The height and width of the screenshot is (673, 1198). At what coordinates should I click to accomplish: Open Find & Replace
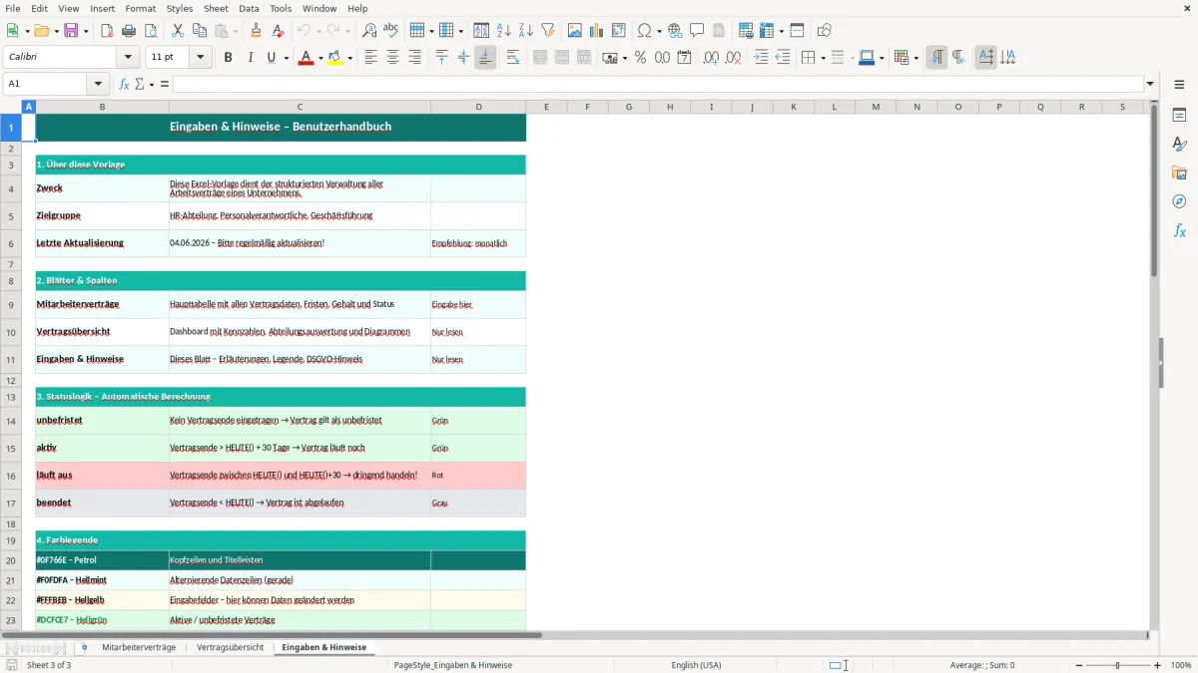(369, 31)
